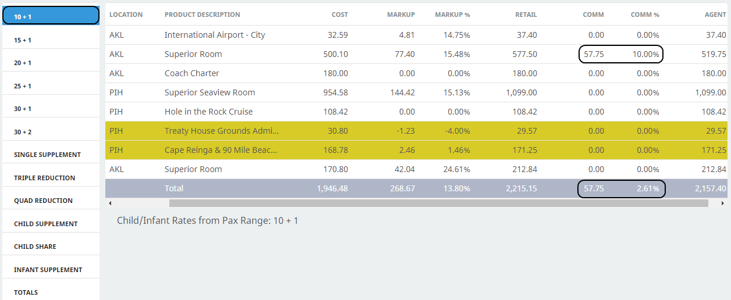Select the Hole in the Rock Cruise row
This screenshot has width=731, height=300.
(x=208, y=112)
